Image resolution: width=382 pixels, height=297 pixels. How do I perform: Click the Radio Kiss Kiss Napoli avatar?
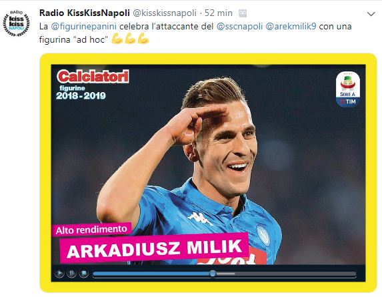click(x=16, y=23)
